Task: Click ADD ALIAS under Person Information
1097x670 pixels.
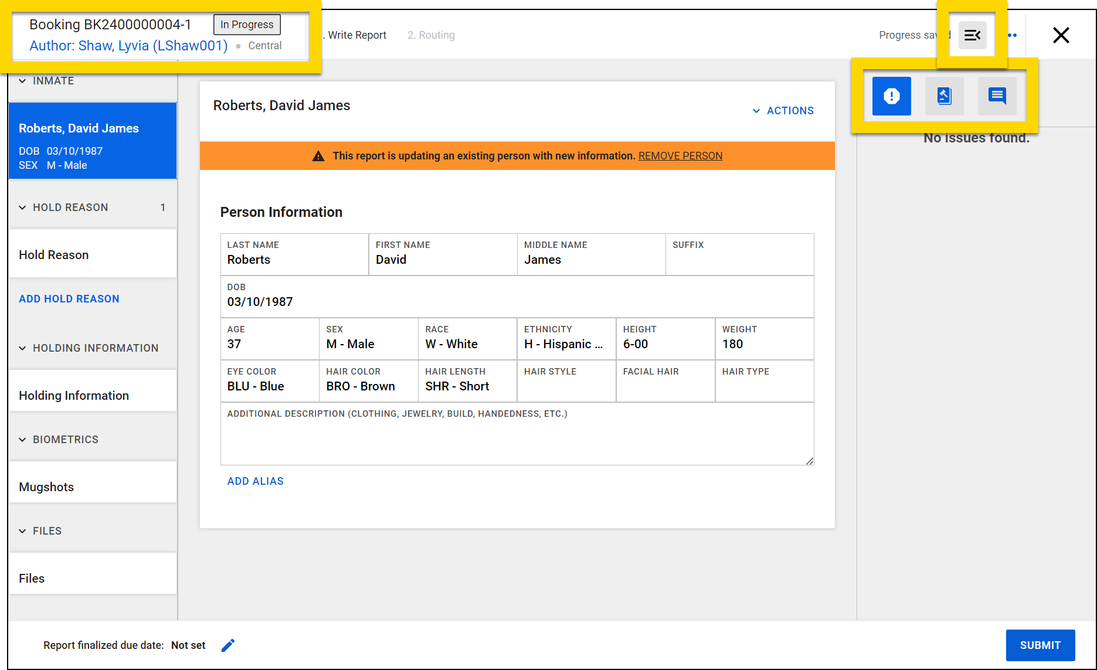Action: point(255,481)
